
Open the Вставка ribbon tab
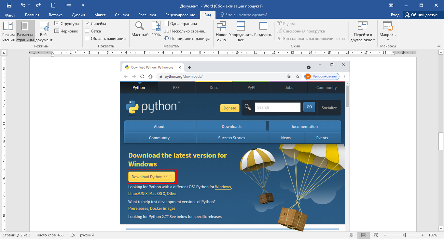click(x=56, y=15)
